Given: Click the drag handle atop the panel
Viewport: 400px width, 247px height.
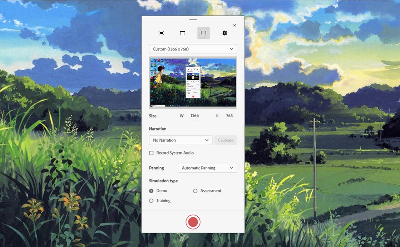Looking at the screenshot, I should tap(193, 20).
